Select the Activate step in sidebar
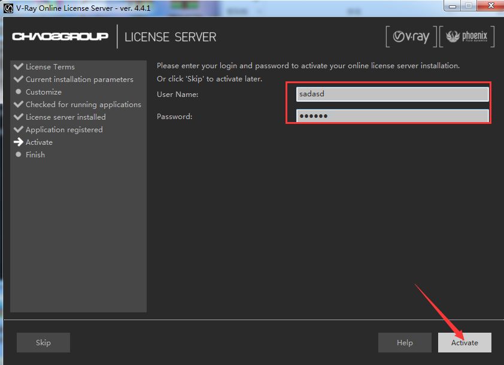Screen dimensions: 504x365 (39, 142)
